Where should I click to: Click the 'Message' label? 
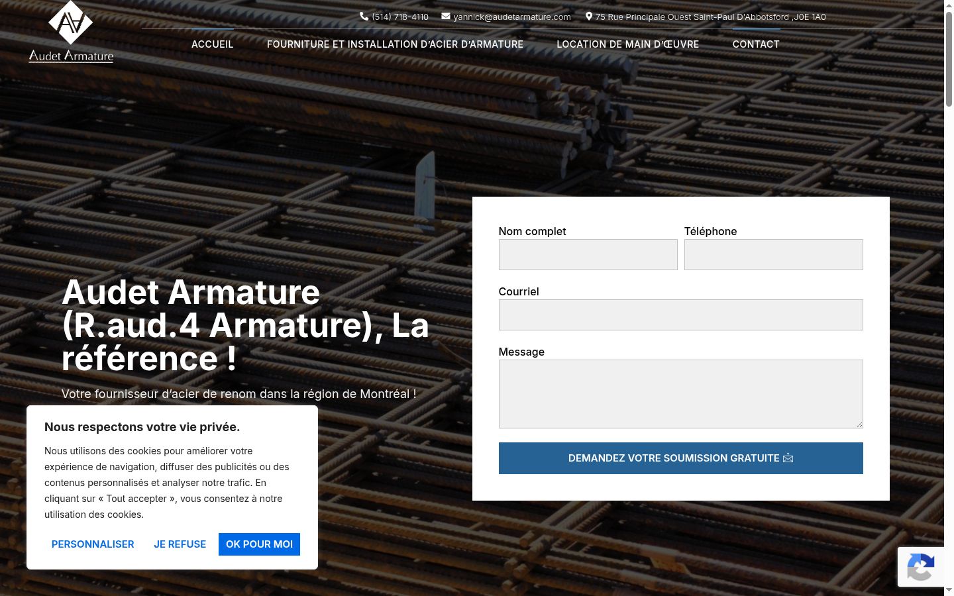(521, 352)
